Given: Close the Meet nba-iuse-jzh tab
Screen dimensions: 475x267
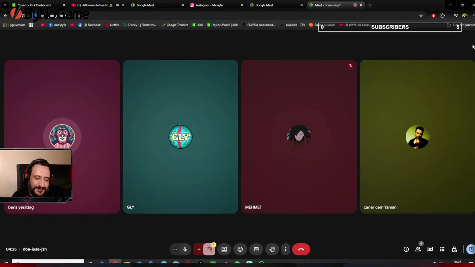Looking at the screenshot, I should tap(361, 5).
